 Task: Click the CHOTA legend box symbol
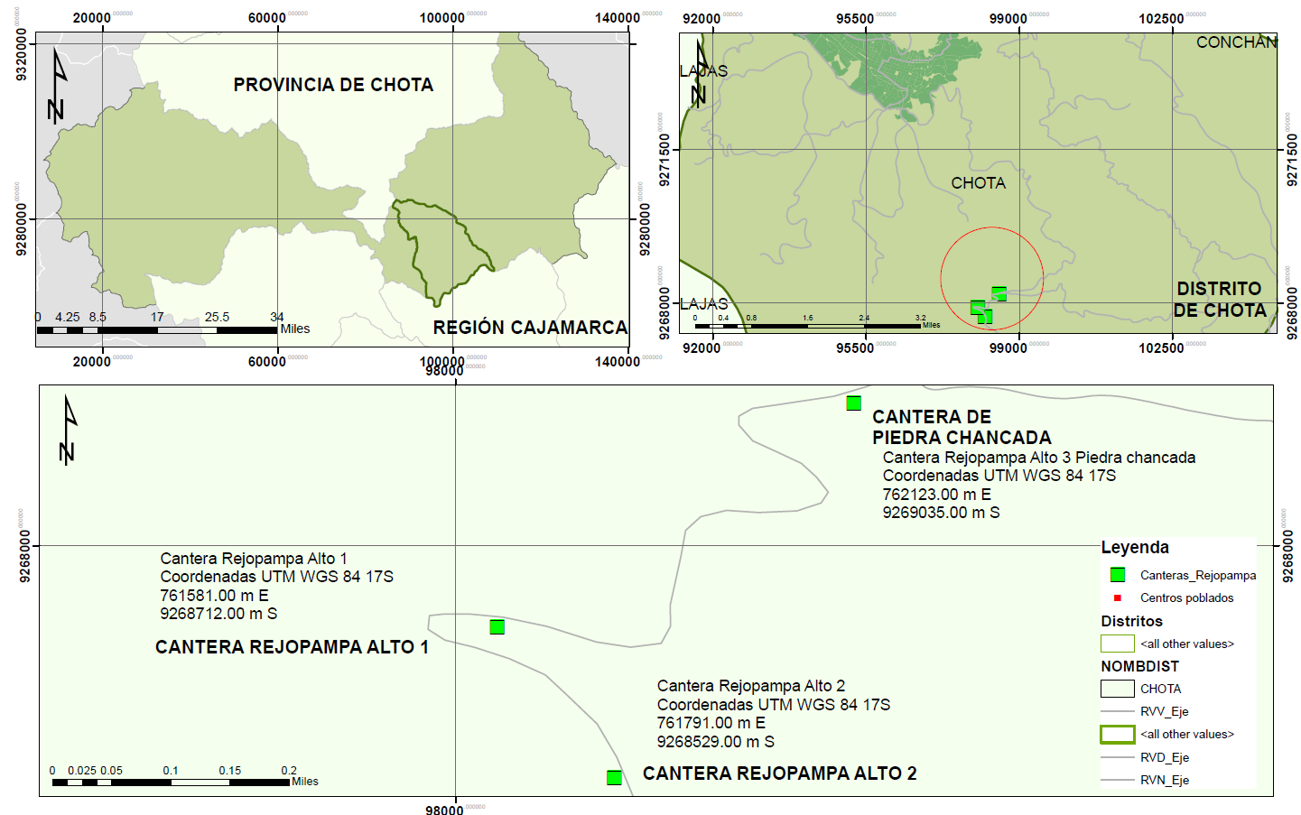click(x=1117, y=689)
